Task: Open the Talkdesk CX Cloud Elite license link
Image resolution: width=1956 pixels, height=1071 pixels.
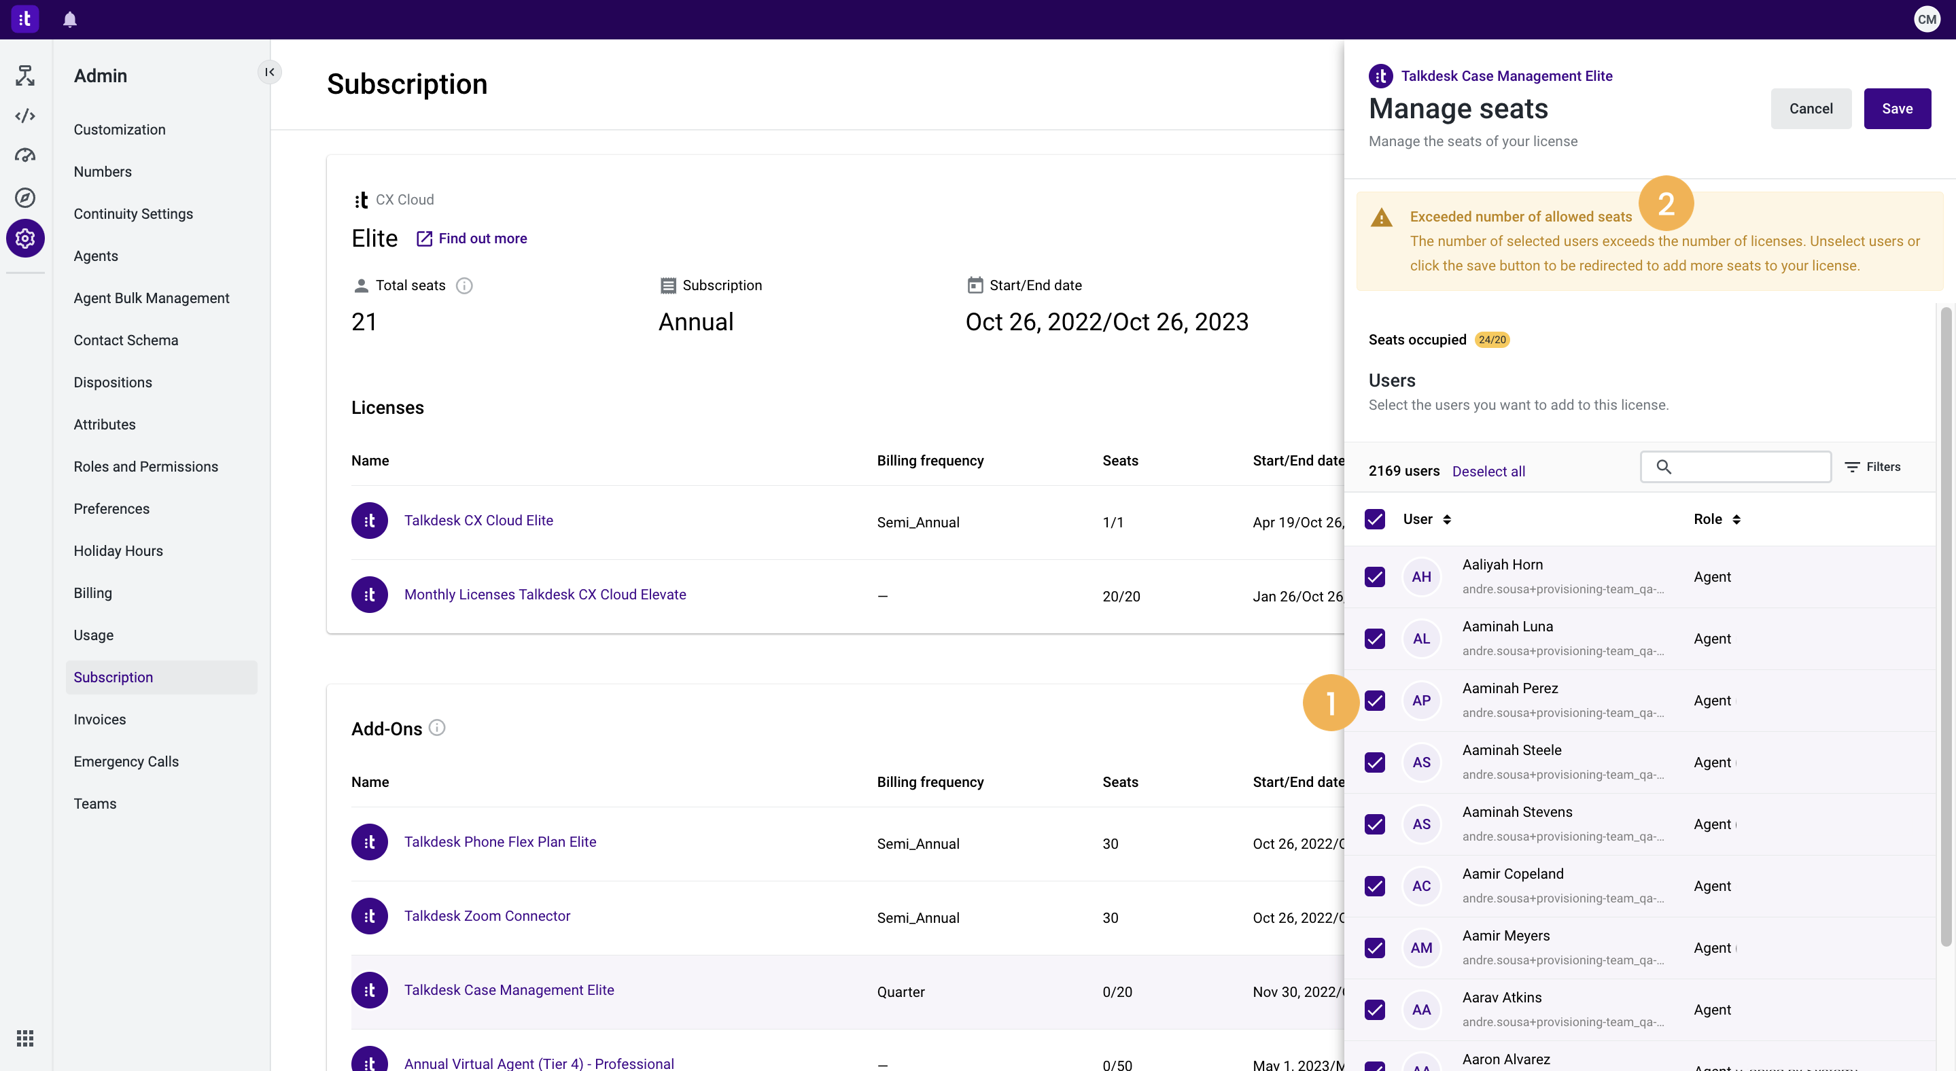Action: (478, 521)
